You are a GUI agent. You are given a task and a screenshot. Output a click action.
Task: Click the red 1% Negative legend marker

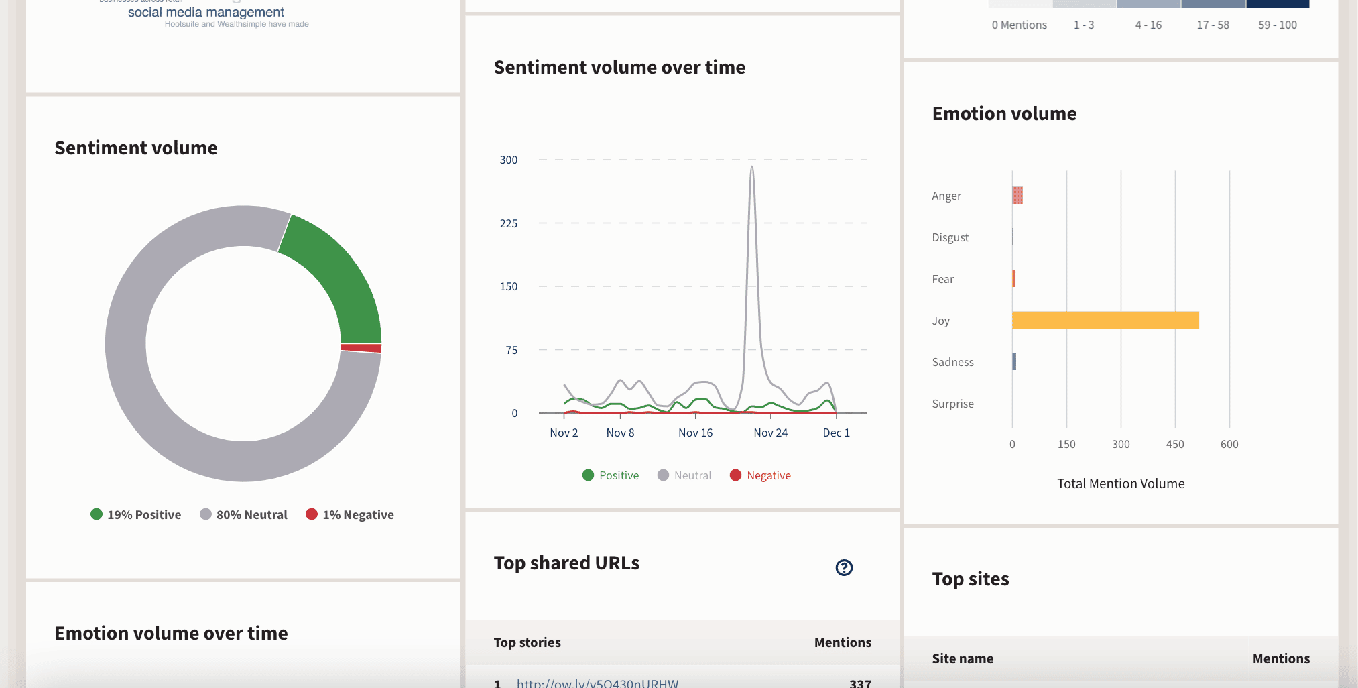(x=310, y=514)
